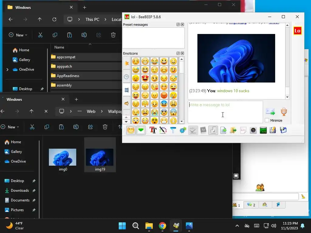The image size is (311, 233).
Task: Click the emoticon list scrollbar down arrow
Action: click(182, 121)
